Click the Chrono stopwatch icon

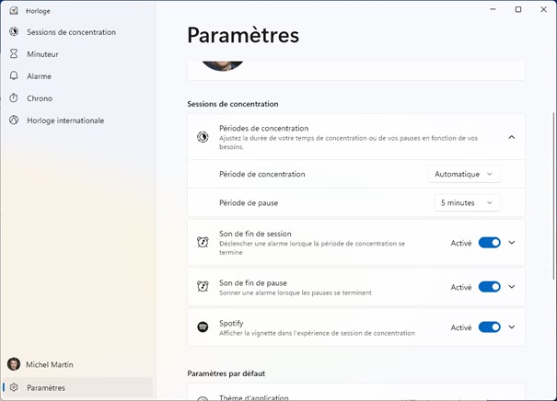[14, 98]
